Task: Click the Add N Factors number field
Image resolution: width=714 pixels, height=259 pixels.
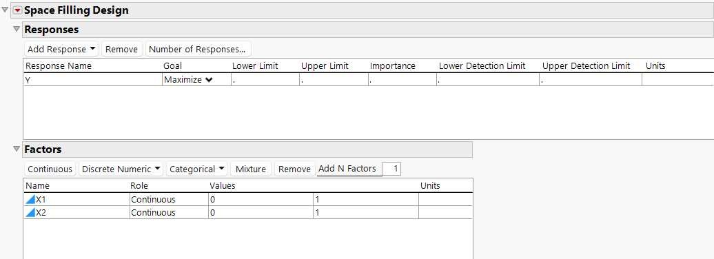Action: pos(391,169)
